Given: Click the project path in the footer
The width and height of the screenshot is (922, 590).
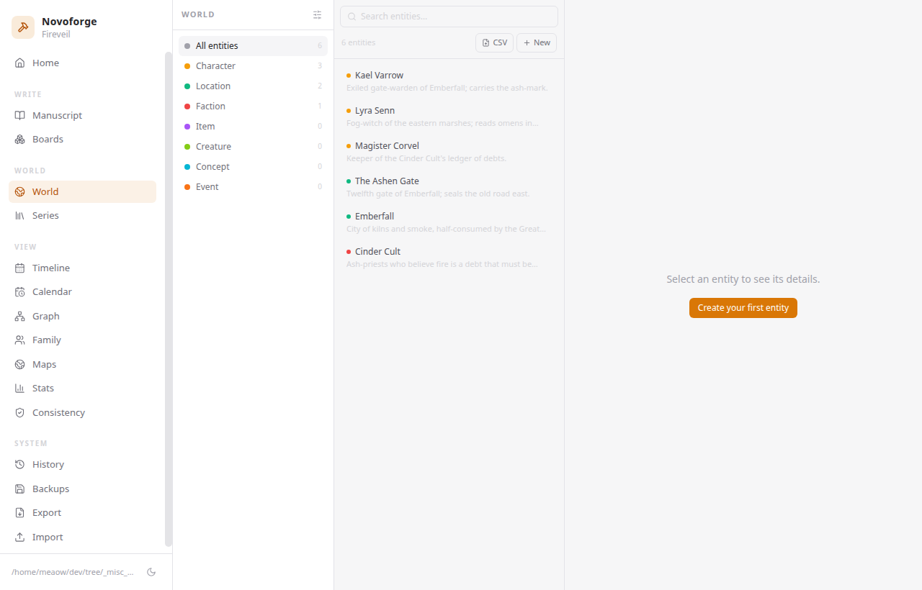Looking at the screenshot, I should click(x=73, y=573).
